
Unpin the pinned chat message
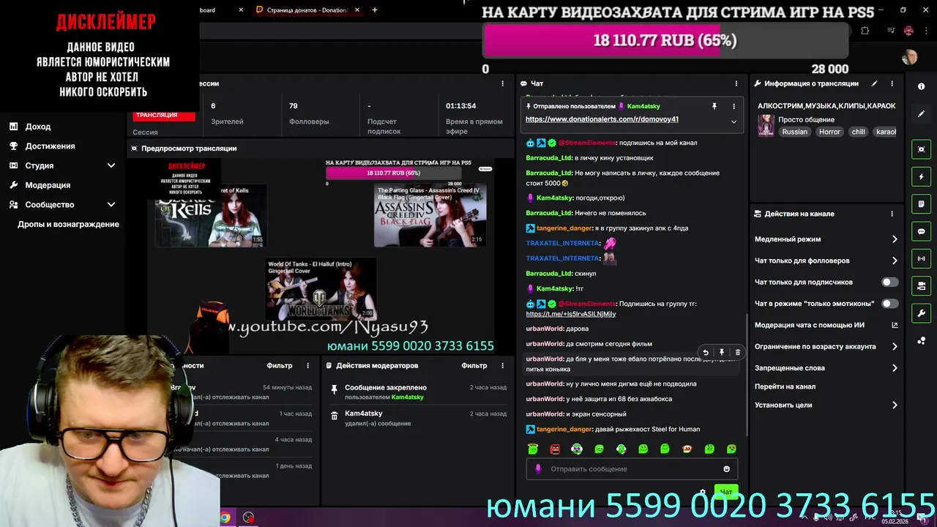click(714, 106)
